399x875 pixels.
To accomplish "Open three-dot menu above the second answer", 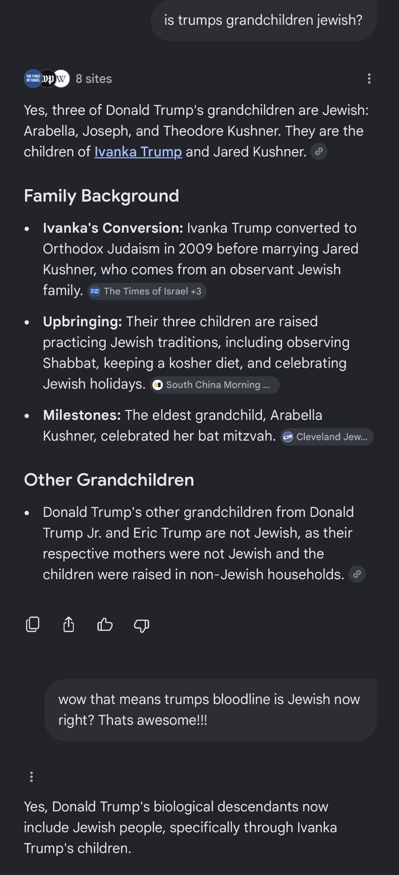I will pyautogui.click(x=31, y=777).
